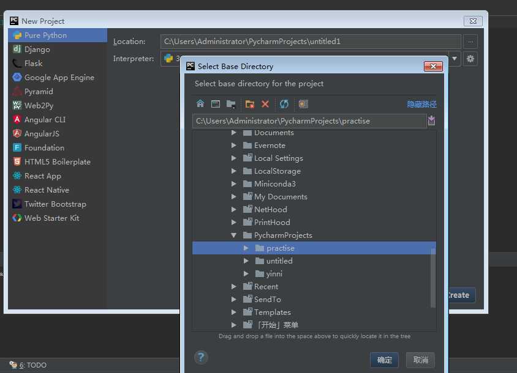Expand the Miniconda3 folder

coord(234,183)
